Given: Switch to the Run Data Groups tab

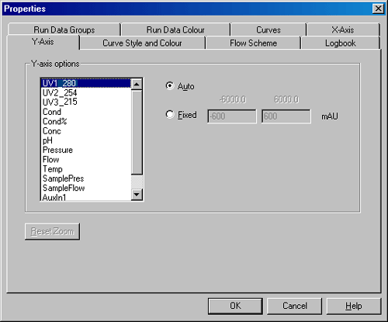Looking at the screenshot, I should tap(64, 29).
